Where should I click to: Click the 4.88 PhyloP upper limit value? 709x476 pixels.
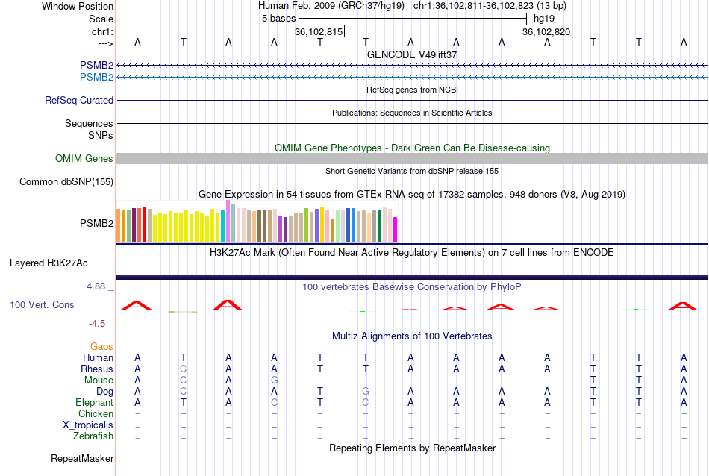[96, 286]
